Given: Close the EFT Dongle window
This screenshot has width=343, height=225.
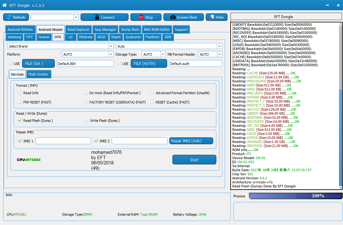Looking at the screenshot, I should coord(338,5).
